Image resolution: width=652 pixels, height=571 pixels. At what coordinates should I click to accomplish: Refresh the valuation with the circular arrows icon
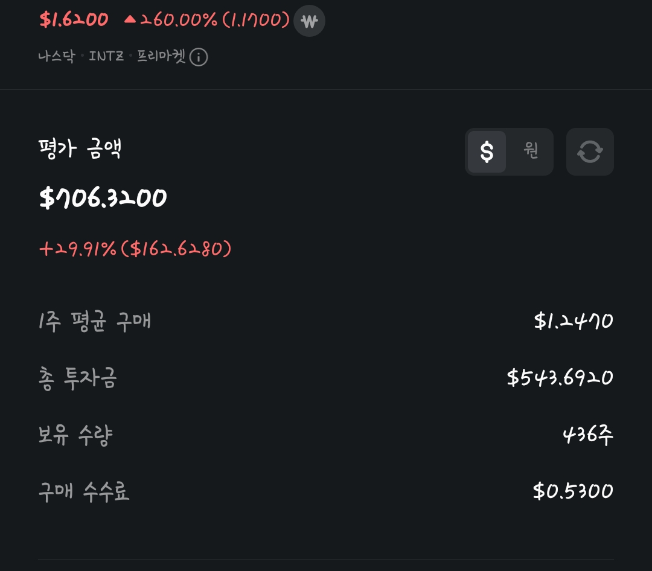pyautogui.click(x=590, y=152)
